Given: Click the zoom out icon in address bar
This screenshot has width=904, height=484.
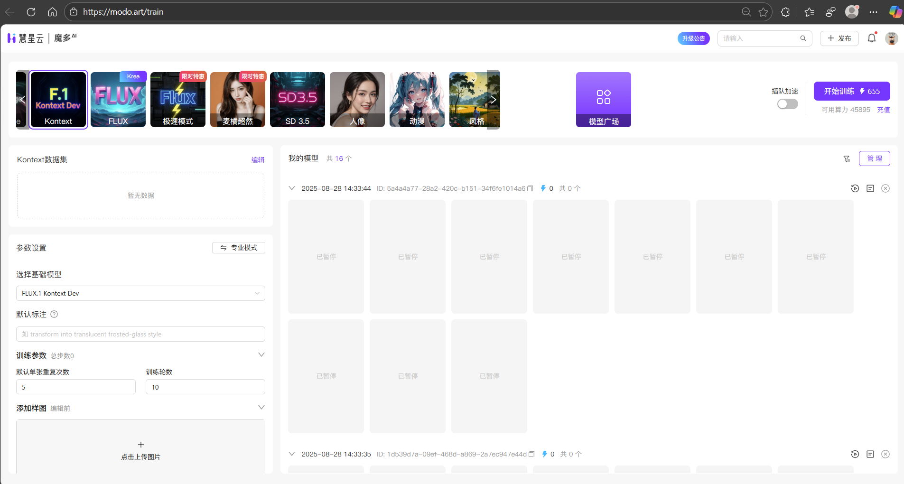Looking at the screenshot, I should [x=746, y=12].
